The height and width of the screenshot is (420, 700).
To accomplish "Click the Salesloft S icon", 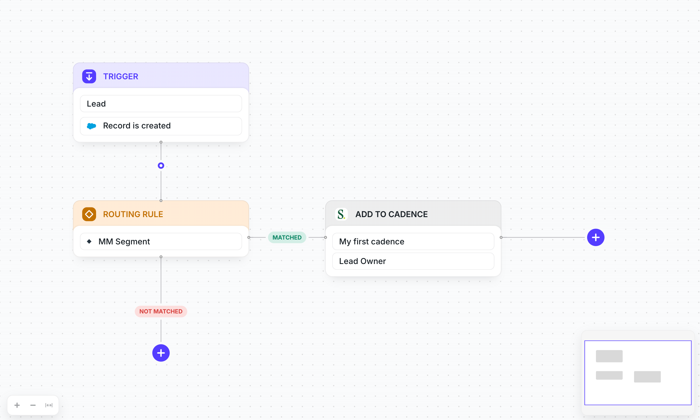I will point(341,214).
